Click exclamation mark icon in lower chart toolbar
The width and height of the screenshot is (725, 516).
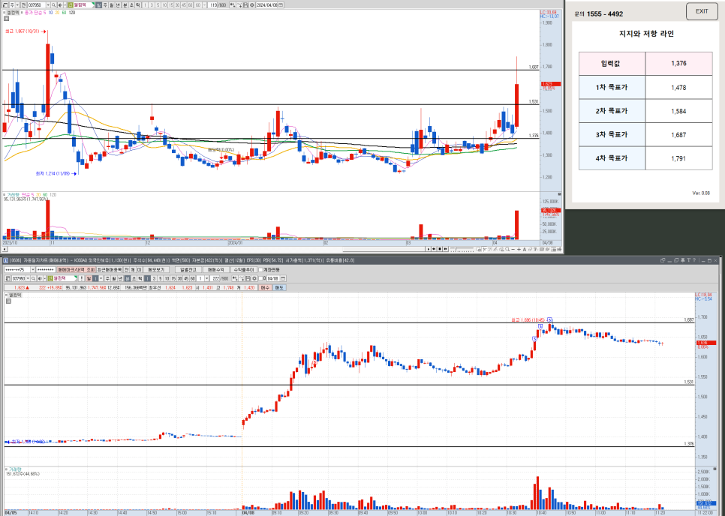81,278
